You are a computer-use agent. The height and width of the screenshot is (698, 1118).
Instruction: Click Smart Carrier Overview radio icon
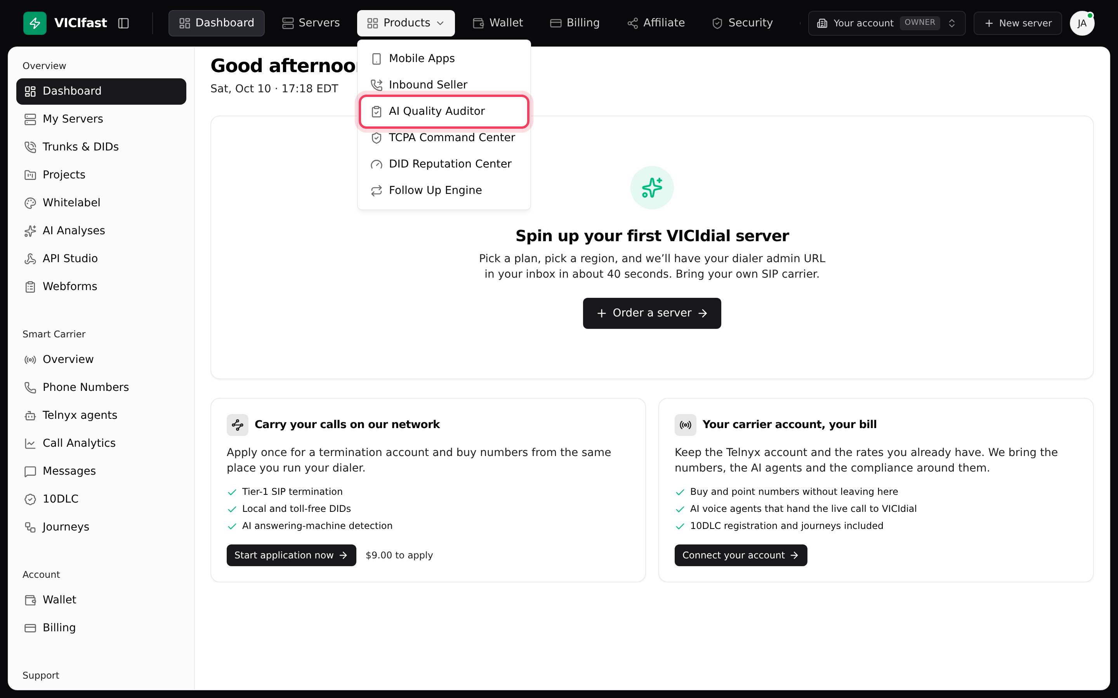30,359
